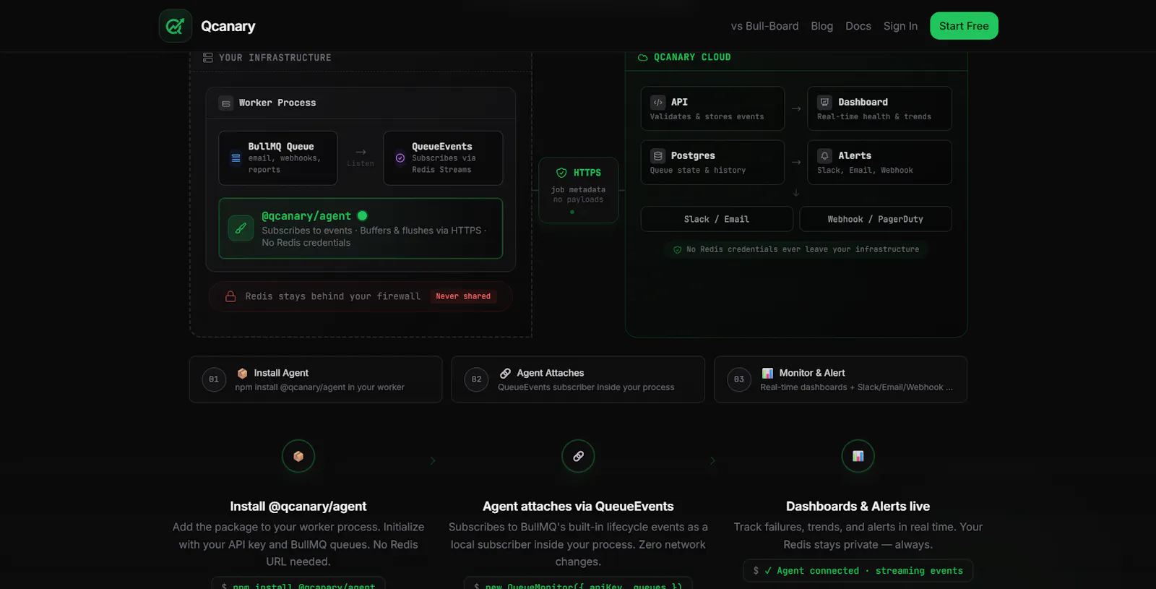This screenshot has width=1156, height=589.
Task: Click the Postgres database icon
Action: point(657,156)
